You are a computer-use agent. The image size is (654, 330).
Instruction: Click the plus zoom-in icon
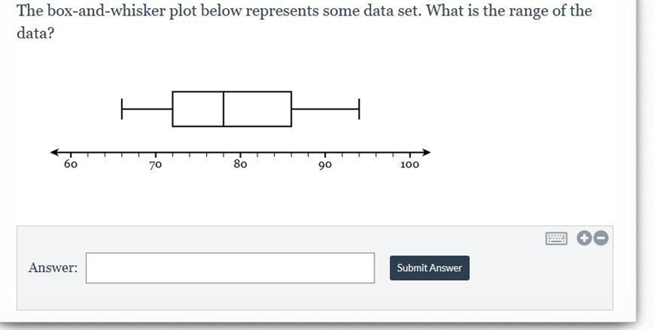(x=585, y=239)
